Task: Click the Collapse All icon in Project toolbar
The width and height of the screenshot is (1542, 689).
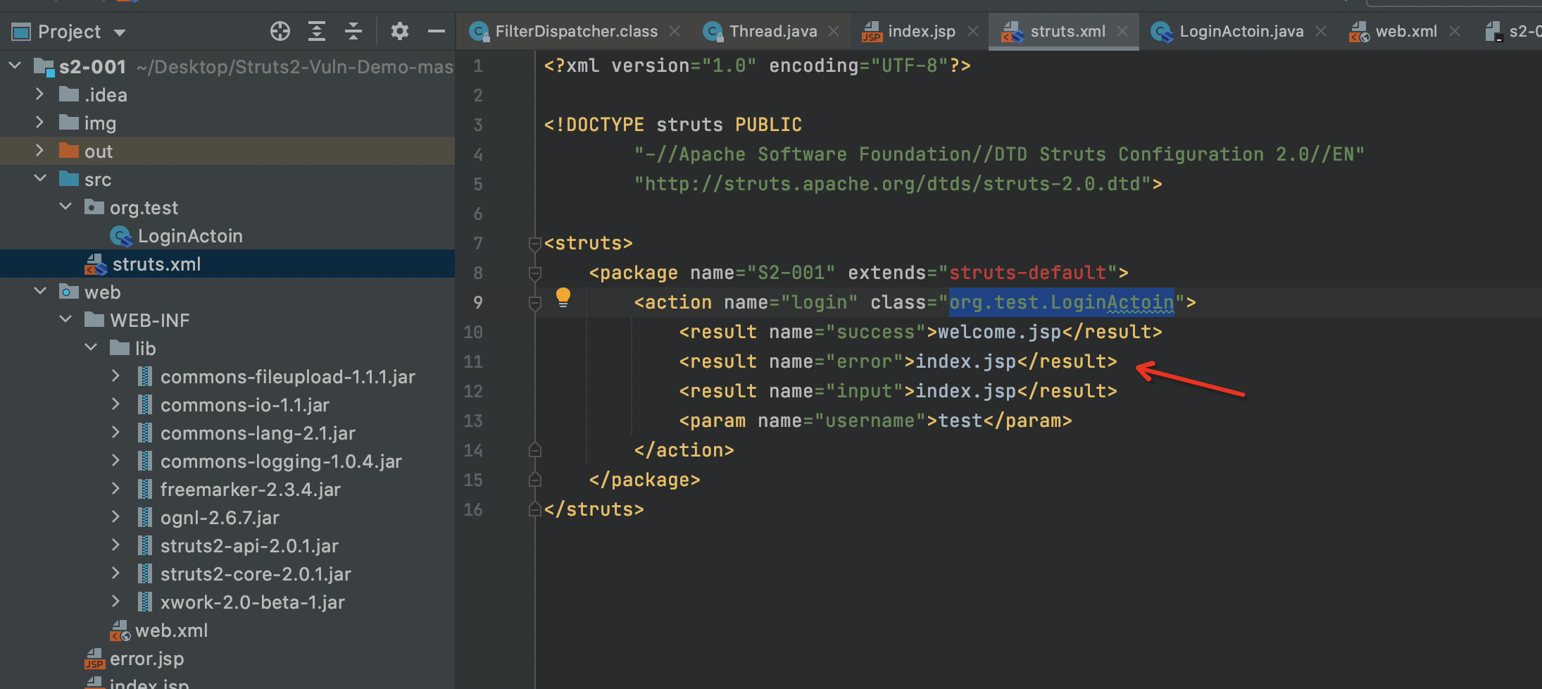Action: click(353, 31)
